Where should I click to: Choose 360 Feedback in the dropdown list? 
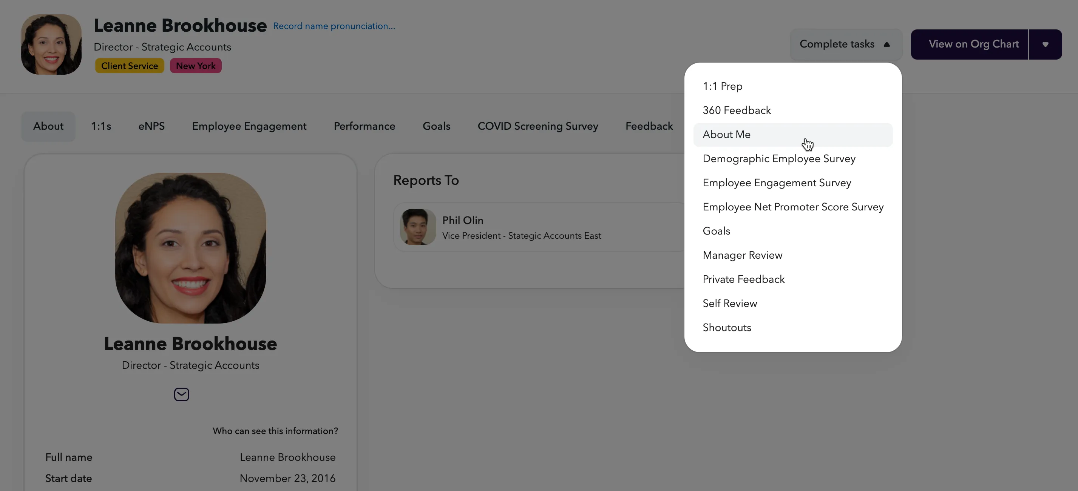793,111
